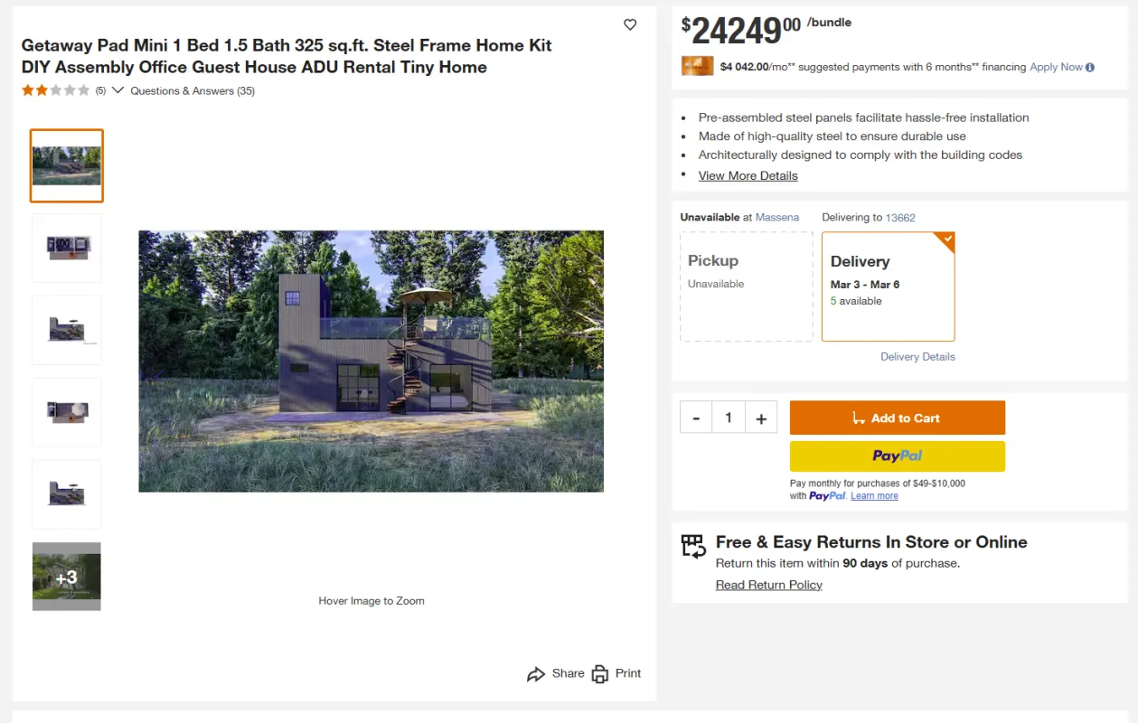Click the Home Depot credit card icon
Viewport: 1138px width, 723px height.
click(x=698, y=66)
